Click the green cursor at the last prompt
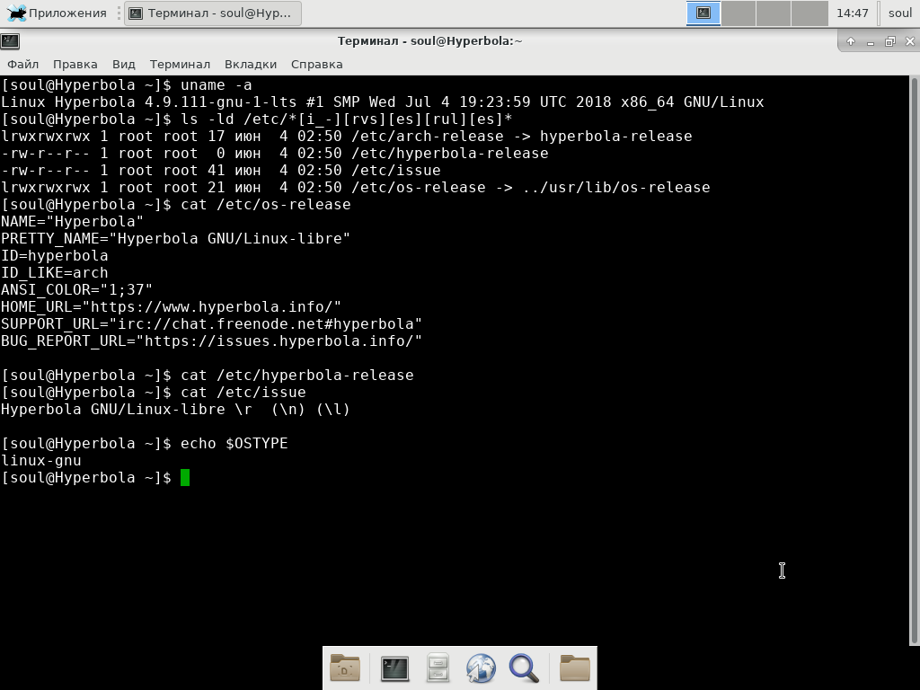The height and width of the screenshot is (690, 920). point(185,478)
